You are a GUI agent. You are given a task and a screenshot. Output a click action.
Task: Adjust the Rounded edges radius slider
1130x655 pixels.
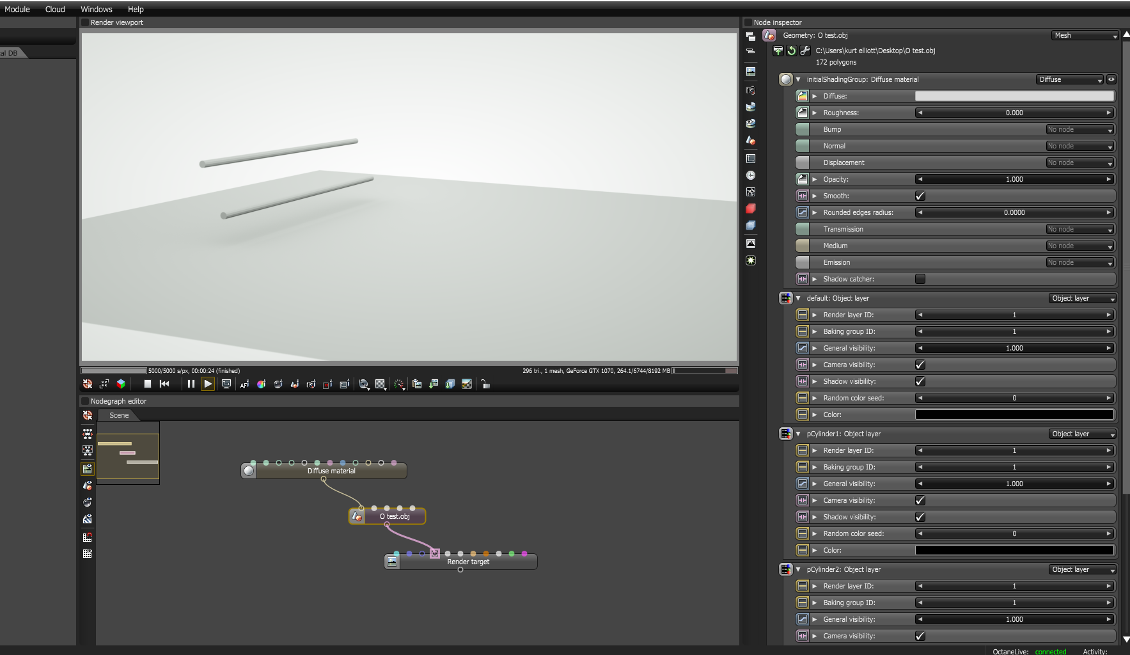(x=1014, y=212)
